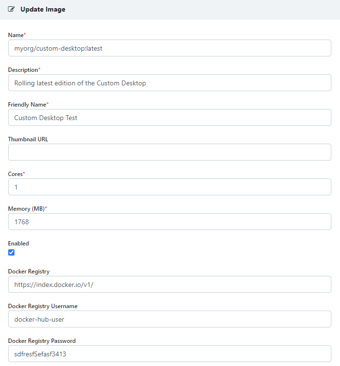Click the Docker Registry URL input
The image size is (340, 366).
tap(169, 285)
